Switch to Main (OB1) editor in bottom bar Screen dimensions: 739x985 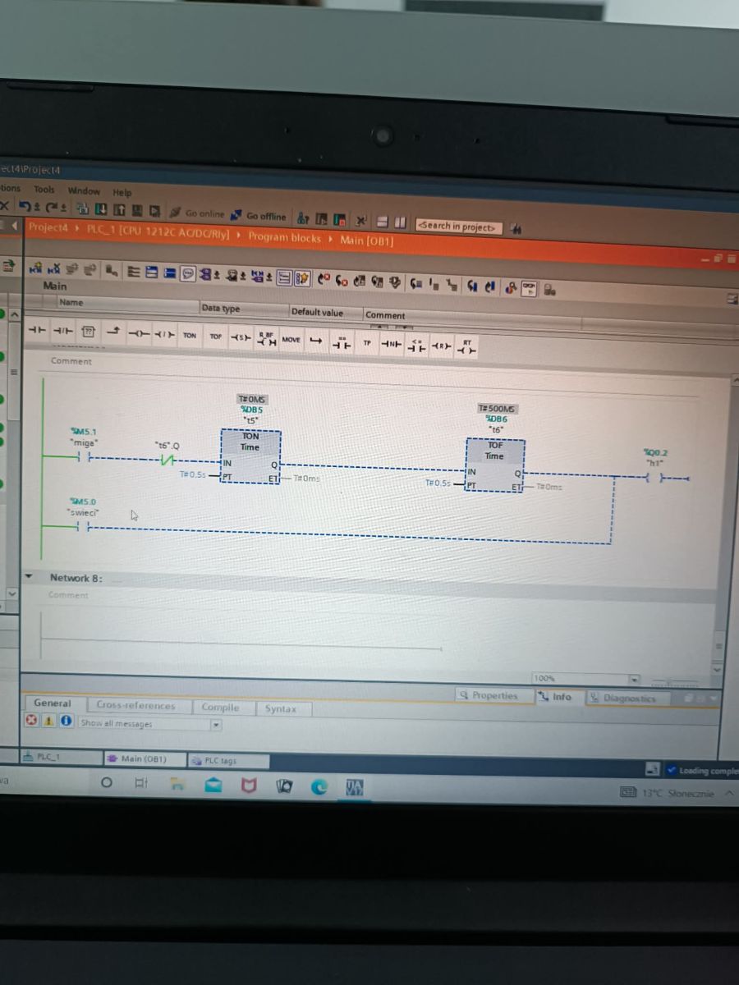point(143,759)
